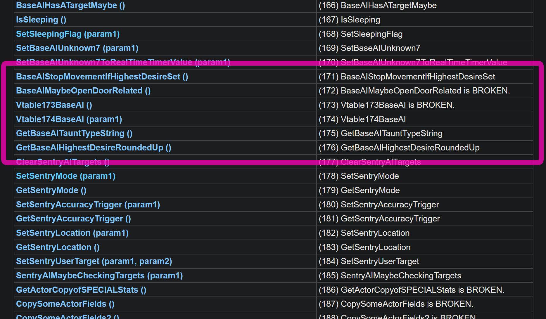Select description '(179) GetSentryMode'
Viewport: 546px width, 319px height.
359,190
